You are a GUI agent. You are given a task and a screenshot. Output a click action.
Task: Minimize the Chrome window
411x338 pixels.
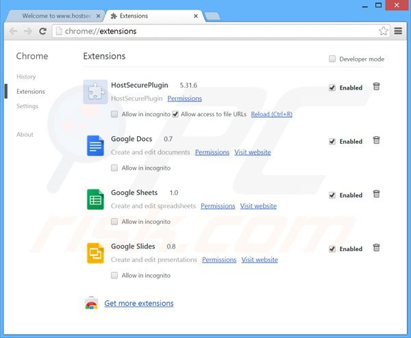coord(365,5)
